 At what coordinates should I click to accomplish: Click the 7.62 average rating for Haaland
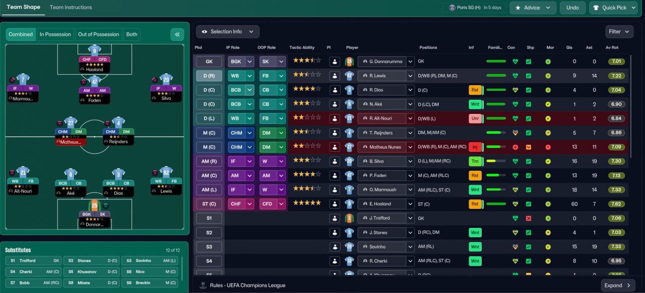tap(616, 204)
